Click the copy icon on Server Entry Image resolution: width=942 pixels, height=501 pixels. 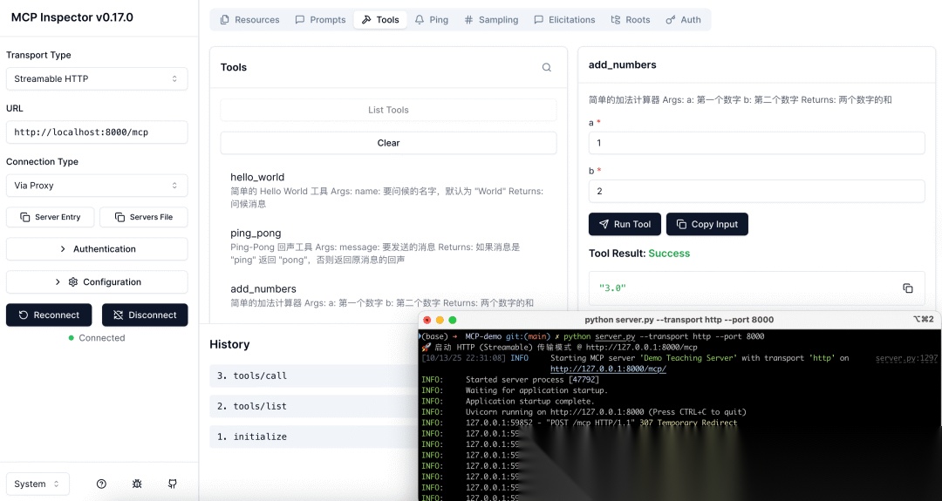(x=25, y=217)
